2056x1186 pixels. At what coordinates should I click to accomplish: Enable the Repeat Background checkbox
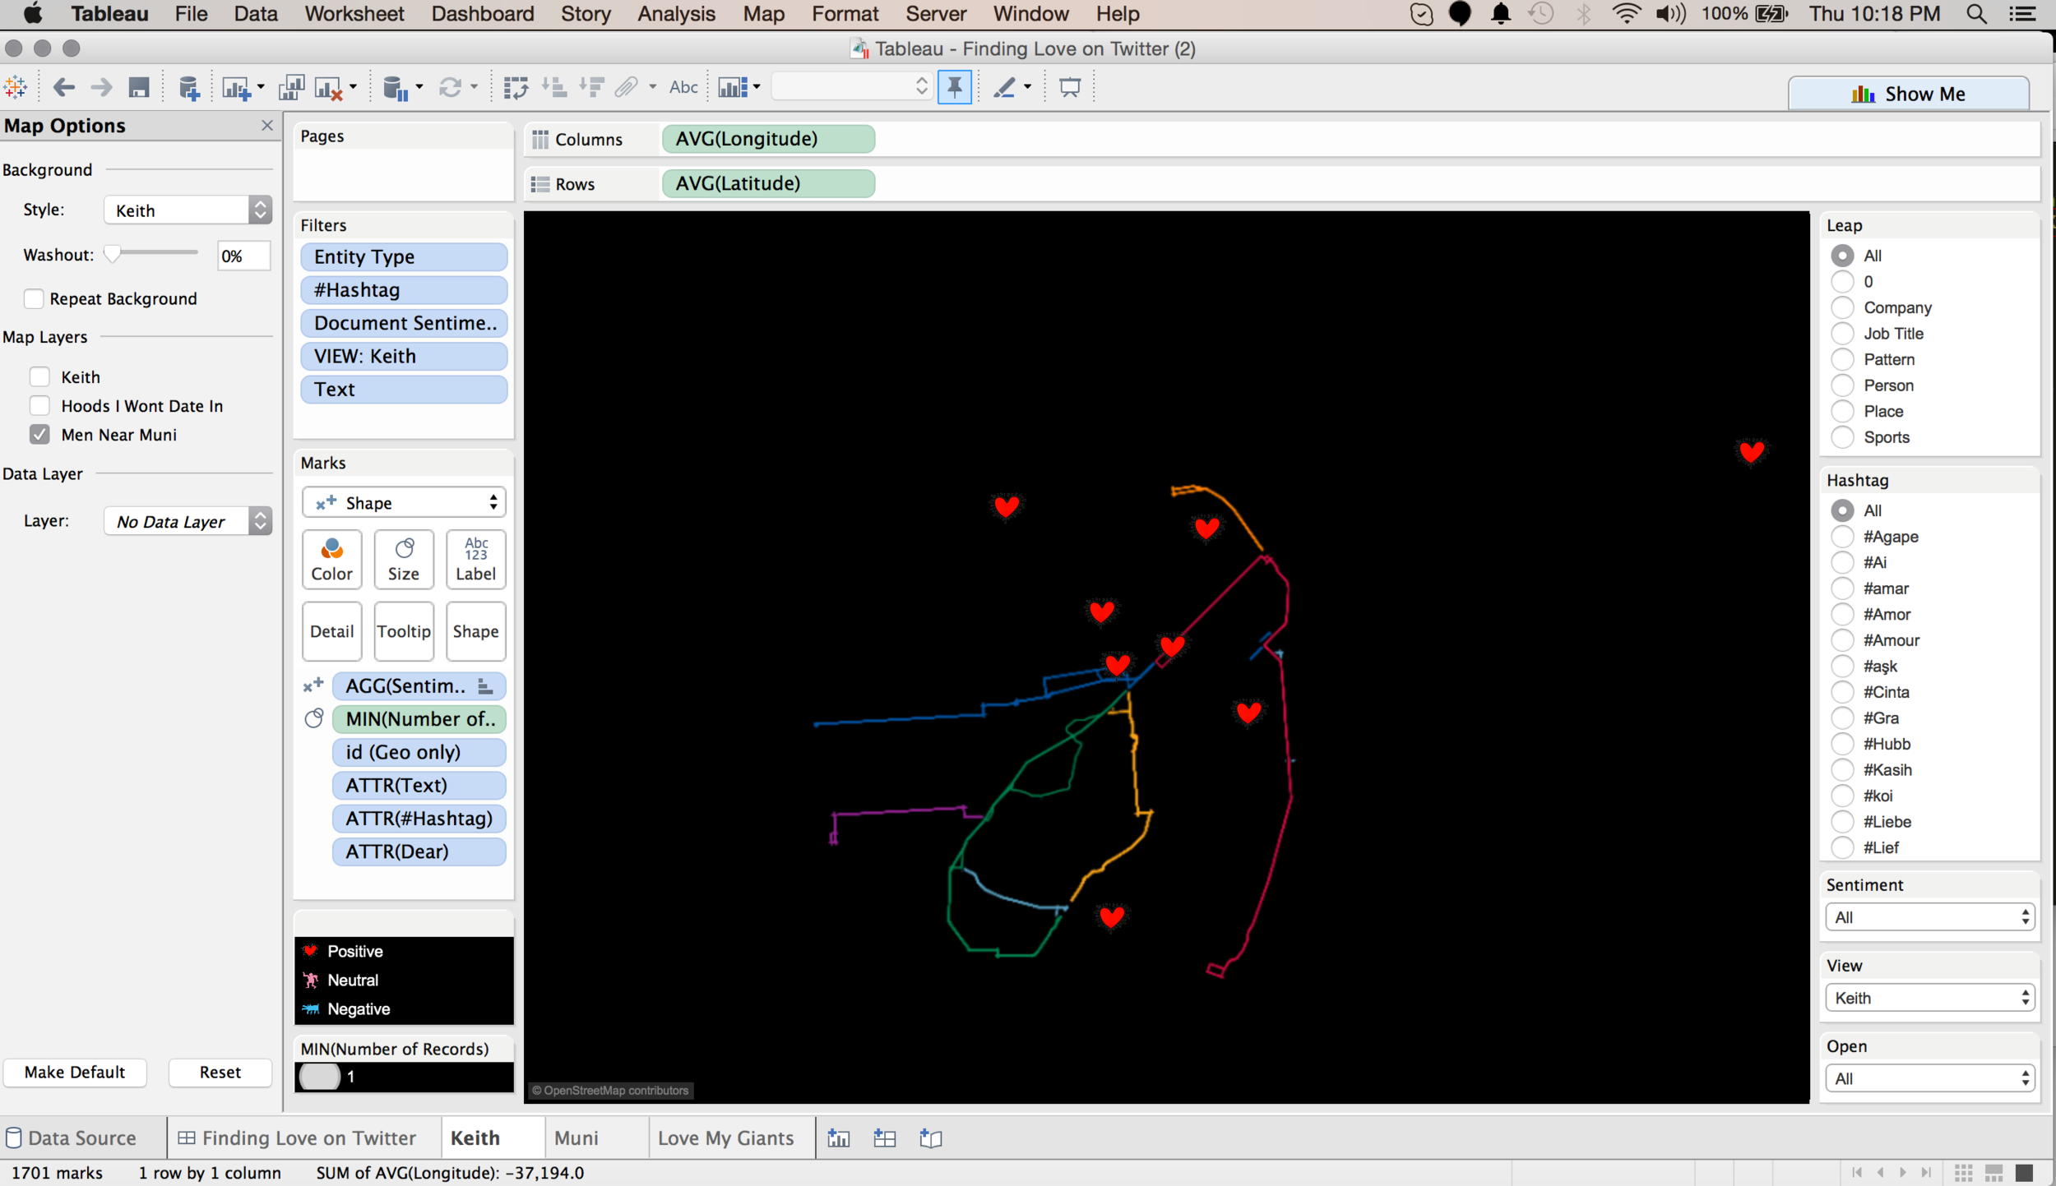34,298
